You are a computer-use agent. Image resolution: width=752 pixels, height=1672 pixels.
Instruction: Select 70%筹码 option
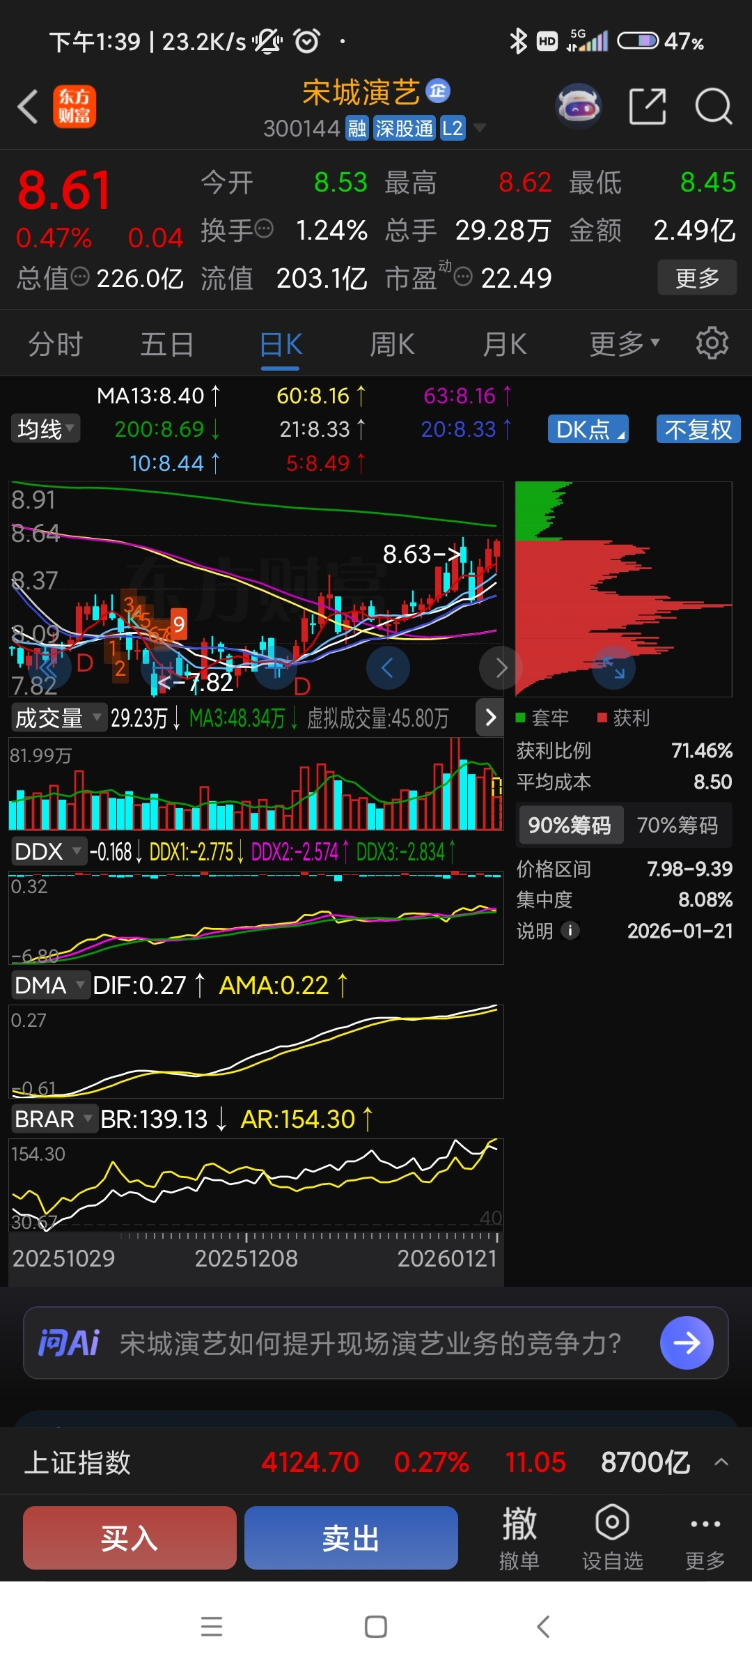[x=677, y=825]
